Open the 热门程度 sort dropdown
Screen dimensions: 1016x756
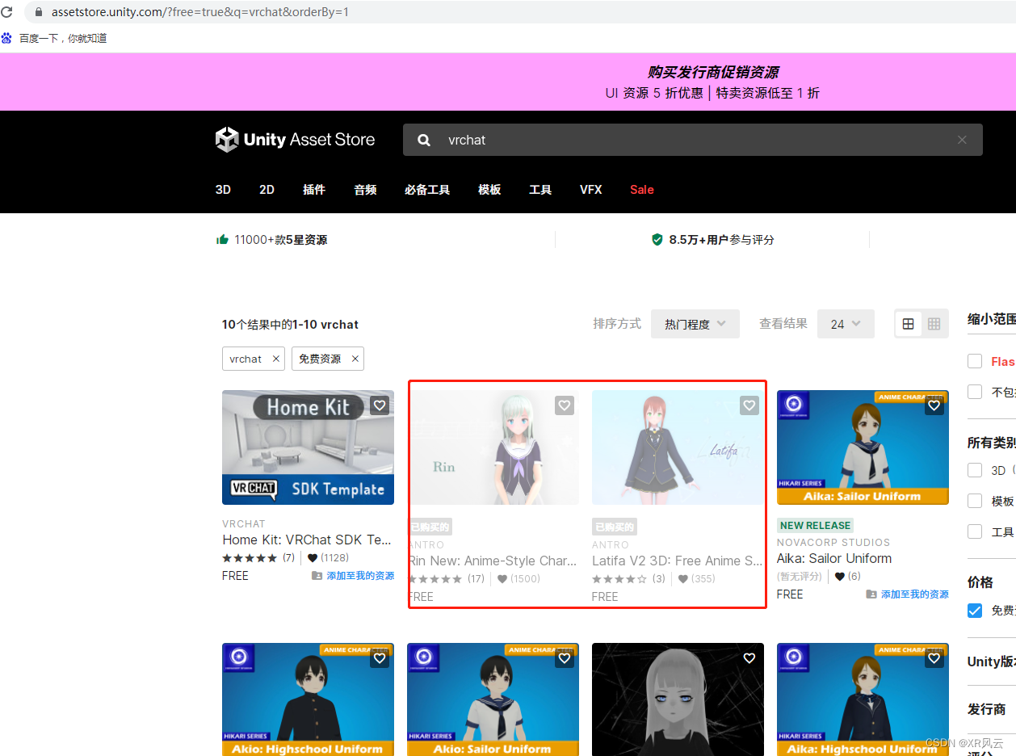click(695, 324)
